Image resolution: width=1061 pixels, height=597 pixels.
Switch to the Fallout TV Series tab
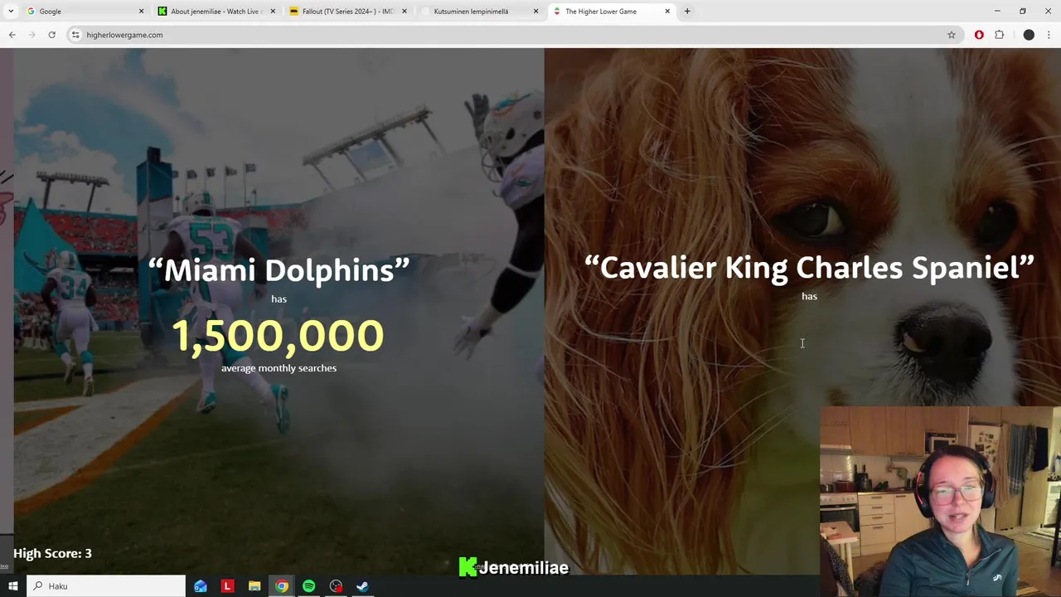[347, 12]
